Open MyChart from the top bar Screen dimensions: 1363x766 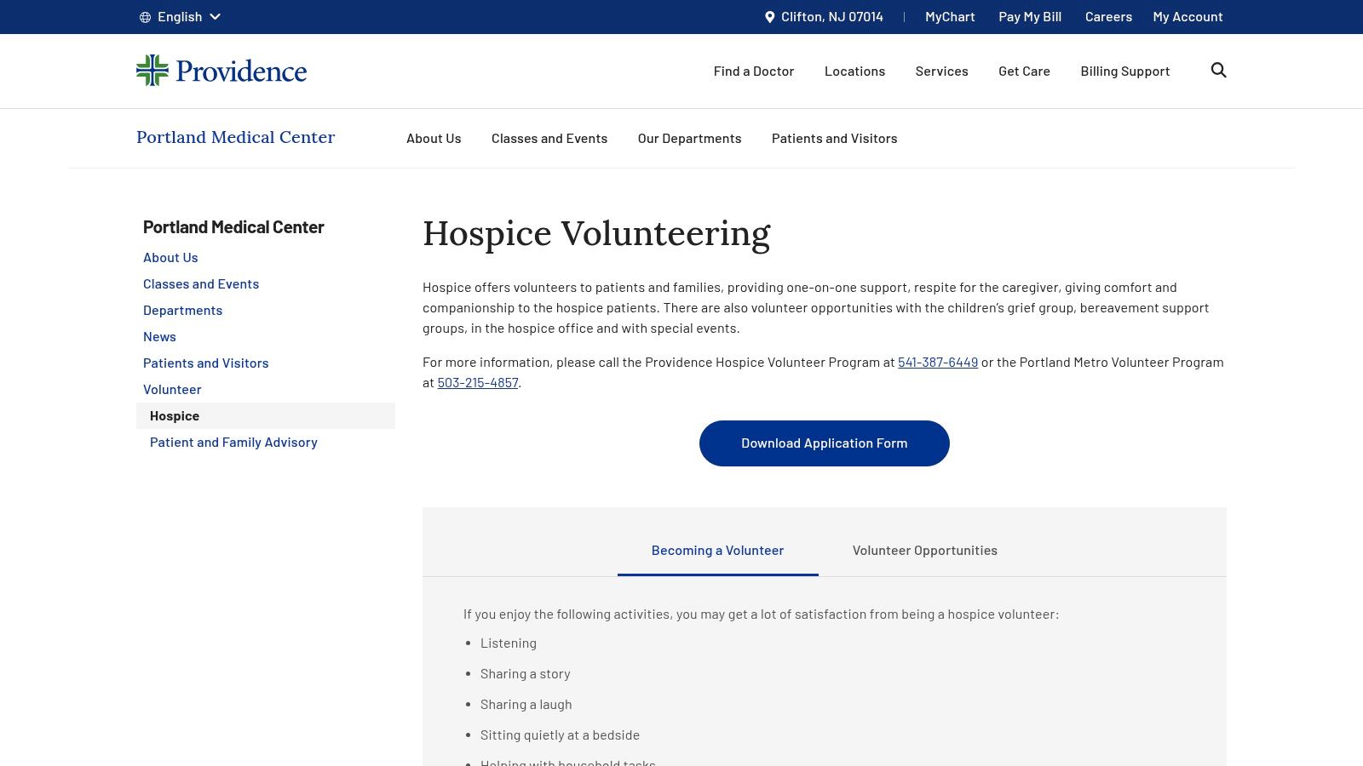(949, 16)
